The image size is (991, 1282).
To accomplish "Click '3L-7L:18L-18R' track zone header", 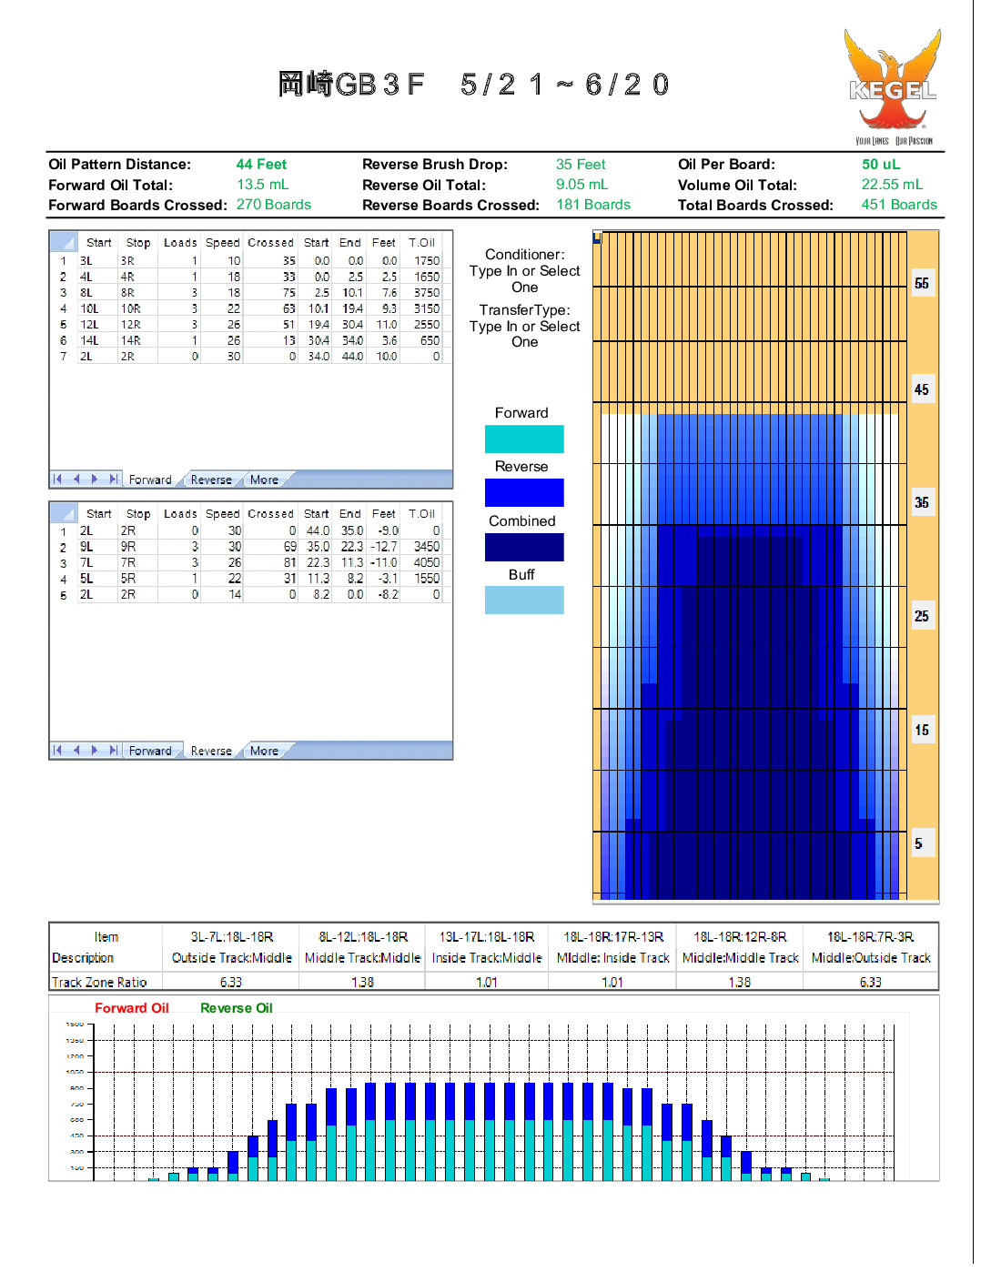I will pos(231,936).
